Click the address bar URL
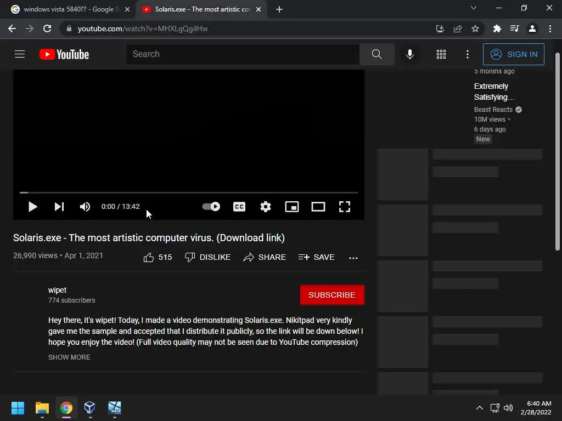The width and height of the screenshot is (562, 421). click(x=143, y=29)
